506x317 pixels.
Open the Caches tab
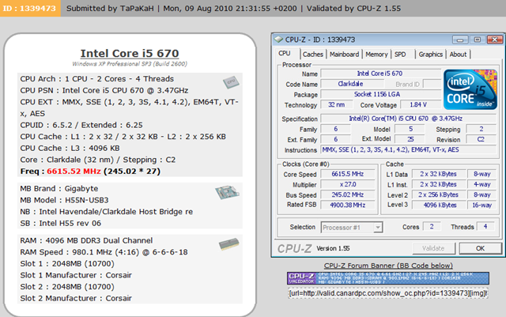click(313, 55)
